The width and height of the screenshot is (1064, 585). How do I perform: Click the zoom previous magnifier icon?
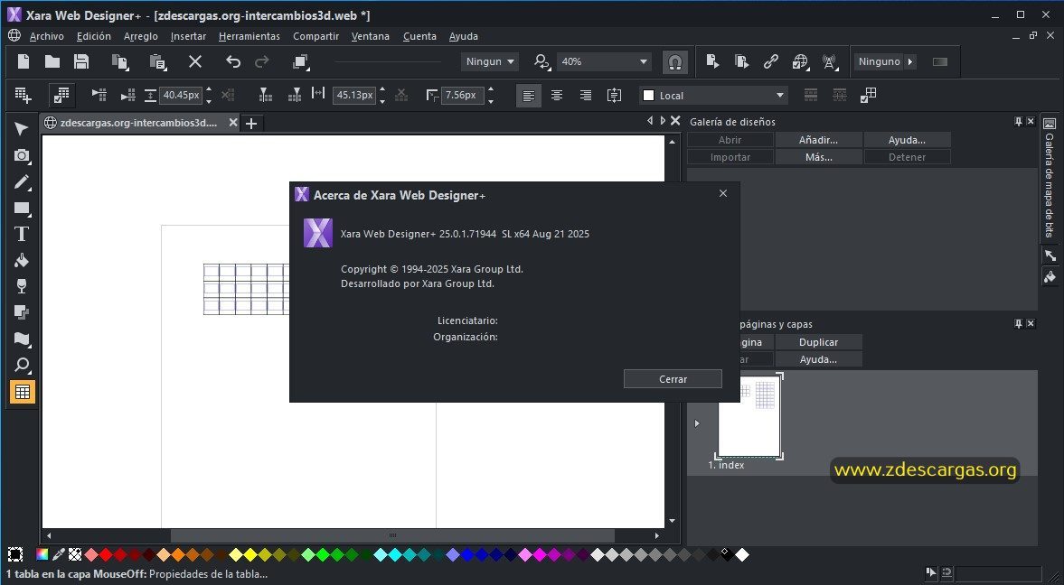pyautogui.click(x=541, y=61)
